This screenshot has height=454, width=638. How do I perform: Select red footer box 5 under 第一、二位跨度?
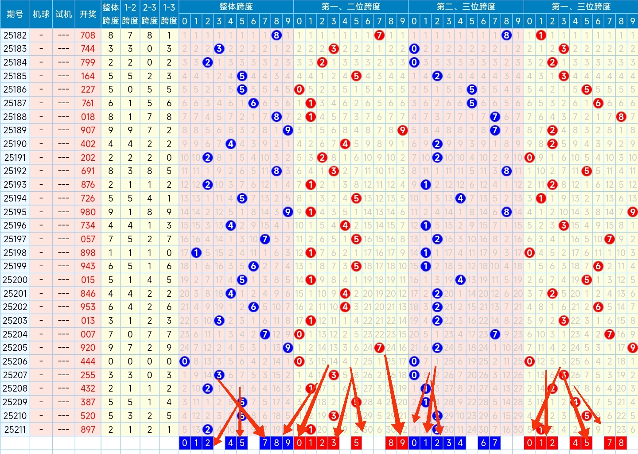point(356,442)
